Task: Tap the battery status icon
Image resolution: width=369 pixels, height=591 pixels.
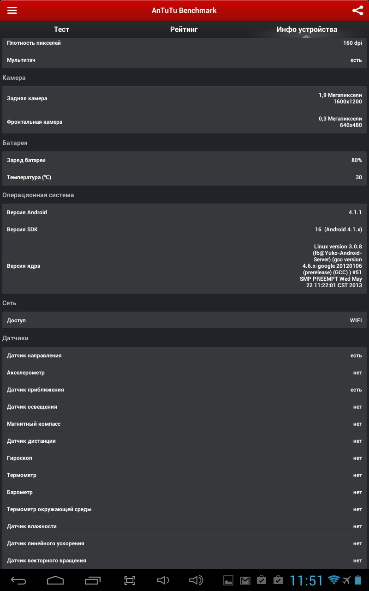Action: (x=358, y=580)
